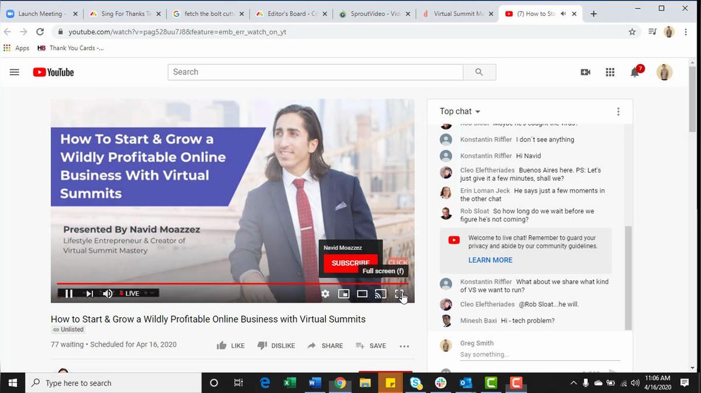Open YouTube apps grid
This screenshot has width=701, height=393.
610,72
